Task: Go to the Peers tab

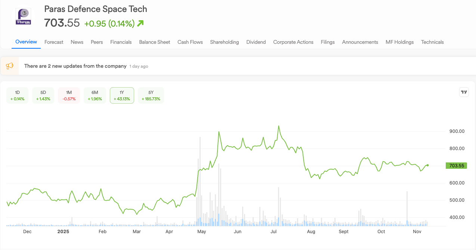Action: pos(97,42)
